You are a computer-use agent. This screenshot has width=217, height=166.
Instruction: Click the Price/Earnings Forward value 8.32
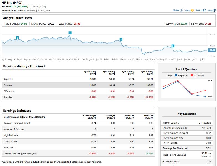[x=208, y=133]
